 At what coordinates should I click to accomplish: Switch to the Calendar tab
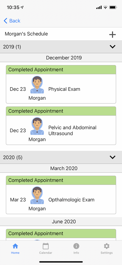point(46,249)
